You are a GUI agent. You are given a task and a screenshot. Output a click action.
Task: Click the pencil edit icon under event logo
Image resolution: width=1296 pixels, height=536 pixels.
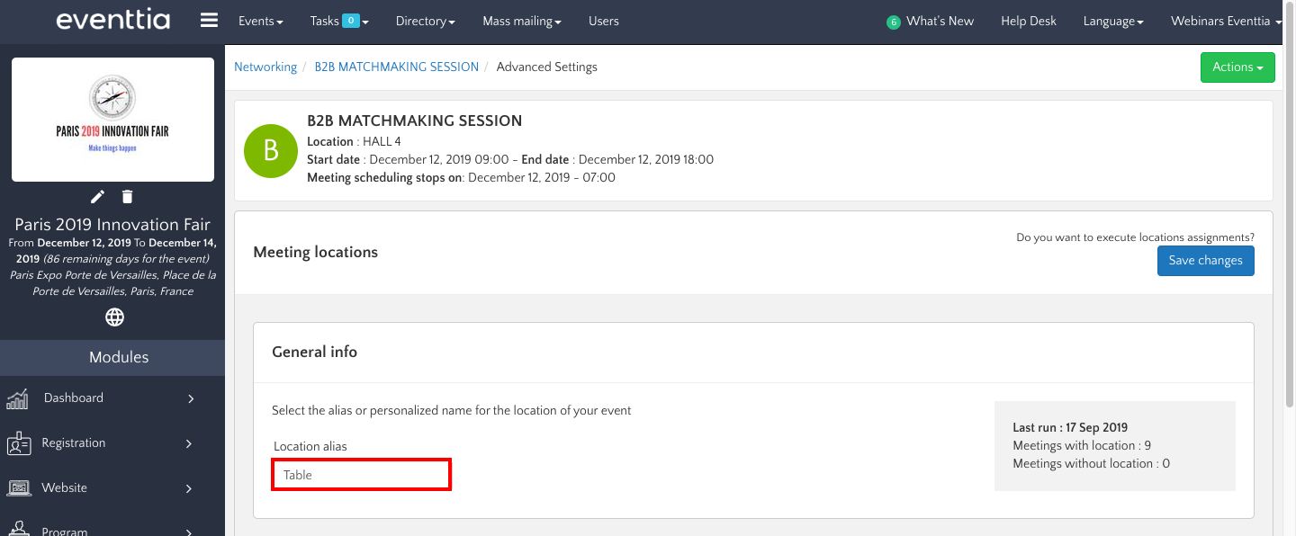[98, 196]
